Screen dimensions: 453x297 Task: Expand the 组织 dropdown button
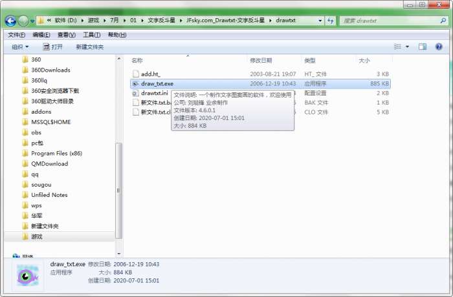coord(20,47)
